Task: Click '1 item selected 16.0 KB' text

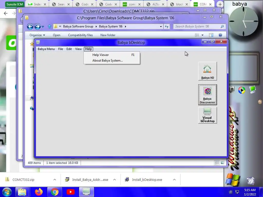Action: [62, 163]
